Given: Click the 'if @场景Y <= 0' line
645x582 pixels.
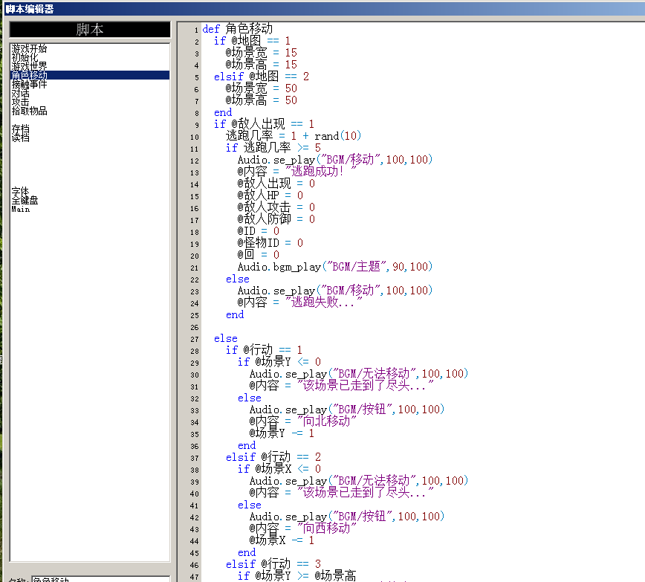Looking at the screenshot, I should pyautogui.click(x=279, y=362).
